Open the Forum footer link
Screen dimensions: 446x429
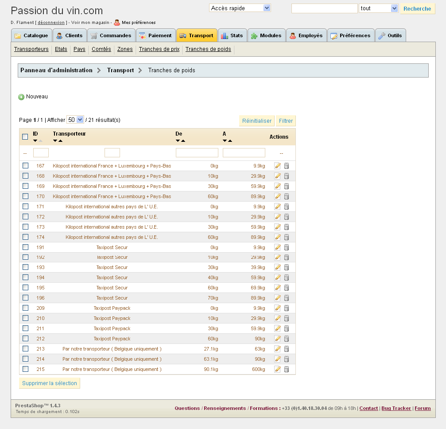[x=423, y=408]
